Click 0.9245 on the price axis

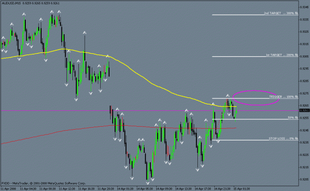(x=304, y=131)
